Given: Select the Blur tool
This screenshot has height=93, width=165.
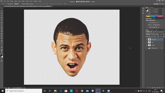Looking at the screenshot, I should pyautogui.click(x=2, y=36).
